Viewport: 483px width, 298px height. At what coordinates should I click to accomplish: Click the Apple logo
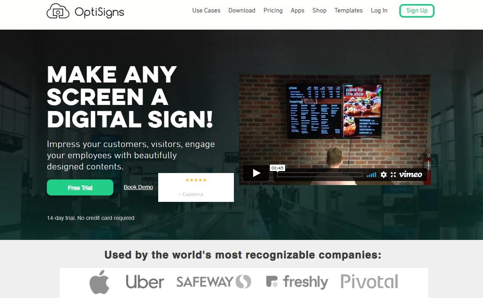point(99,282)
